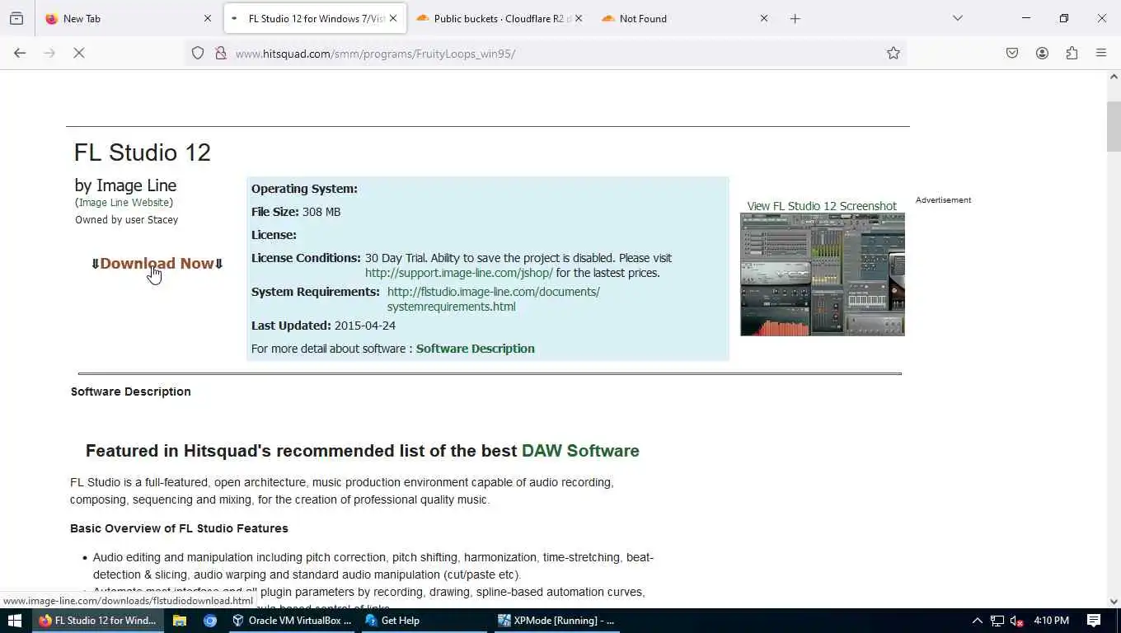Image resolution: width=1121 pixels, height=633 pixels.
Task: Close the Public buckets Cloudflare tab
Action: pos(579,18)
